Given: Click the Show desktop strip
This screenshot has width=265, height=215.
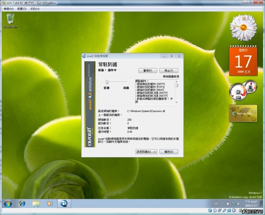Looking at the screenshot, I should pos(262,203).
